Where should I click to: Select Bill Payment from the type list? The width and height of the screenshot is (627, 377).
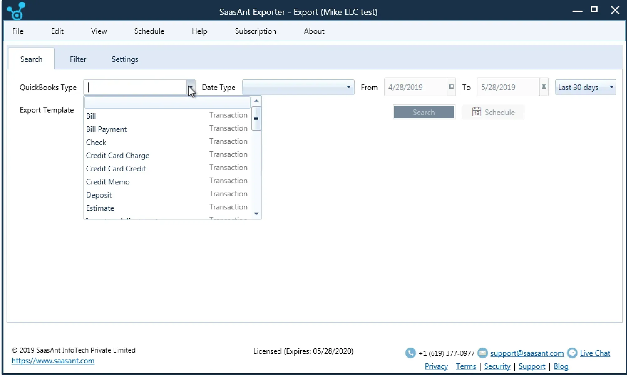click(x=167, y=129)
